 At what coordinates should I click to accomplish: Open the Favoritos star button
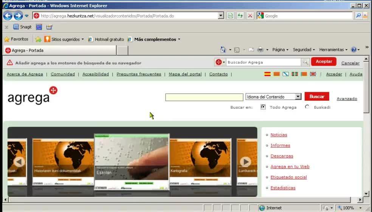(16, 39)
